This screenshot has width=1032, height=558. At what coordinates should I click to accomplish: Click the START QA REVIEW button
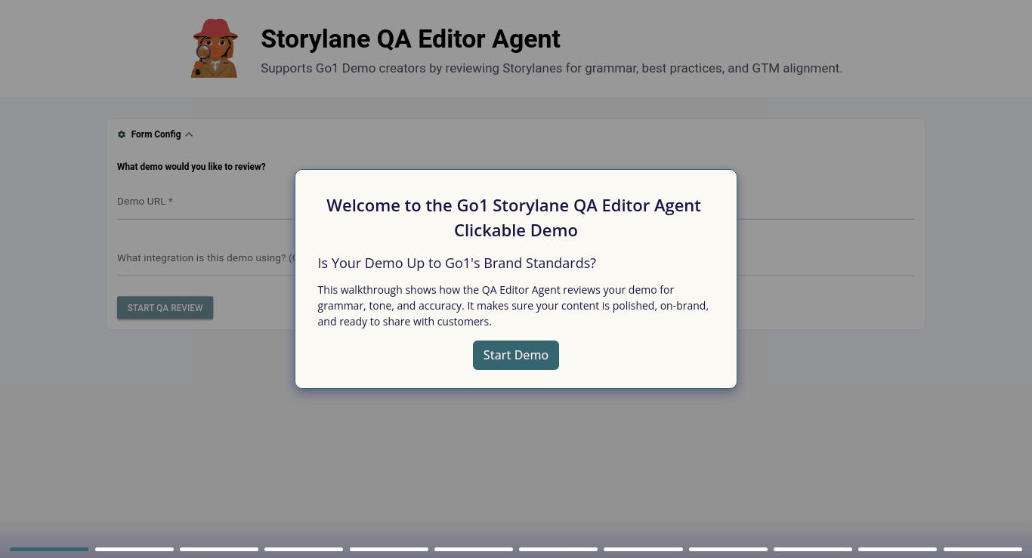coord(165,308)
